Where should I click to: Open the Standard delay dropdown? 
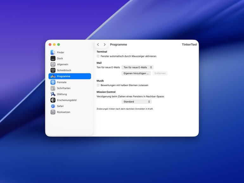[137, 102]
